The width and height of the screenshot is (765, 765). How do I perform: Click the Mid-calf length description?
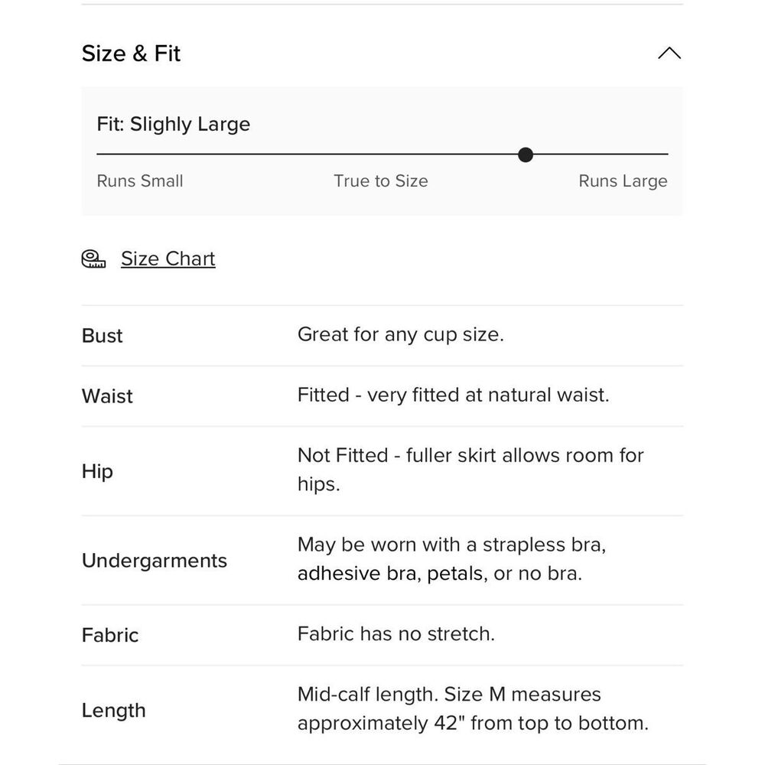click(474, 708)
